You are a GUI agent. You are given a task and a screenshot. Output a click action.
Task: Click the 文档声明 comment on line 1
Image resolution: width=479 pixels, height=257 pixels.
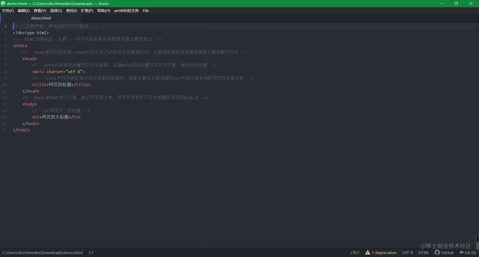(55, 26)
